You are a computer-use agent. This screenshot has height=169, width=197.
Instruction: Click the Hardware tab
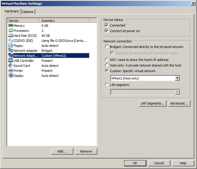pos(12,11)
